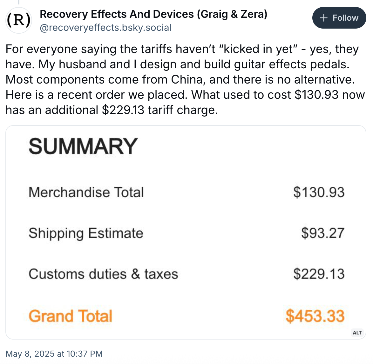Click the Grand Total orange label
Image resolution: width=373 pixels, height=364 pixels.
pyautogui.click(x=70, y=316)
